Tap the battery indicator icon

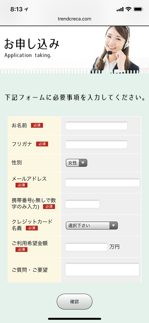pos(138,9)
